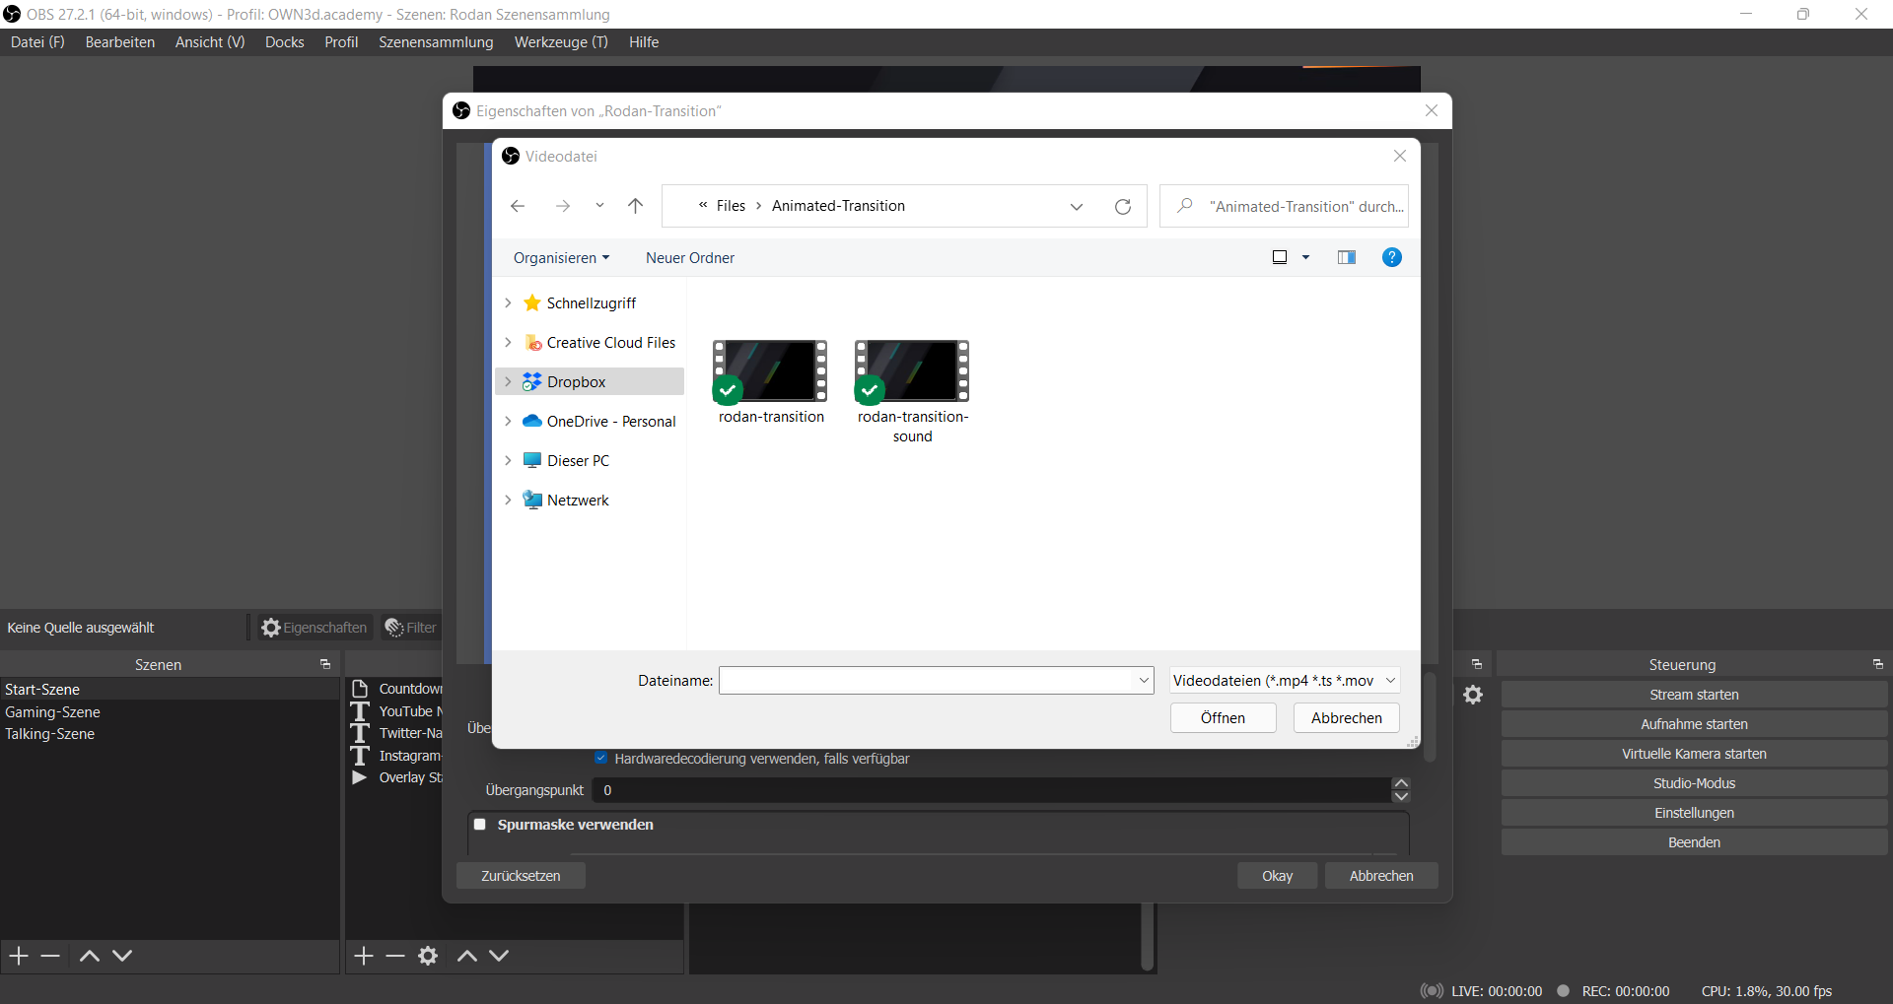Click the refresh icon in address bar

coord(1122,206)
